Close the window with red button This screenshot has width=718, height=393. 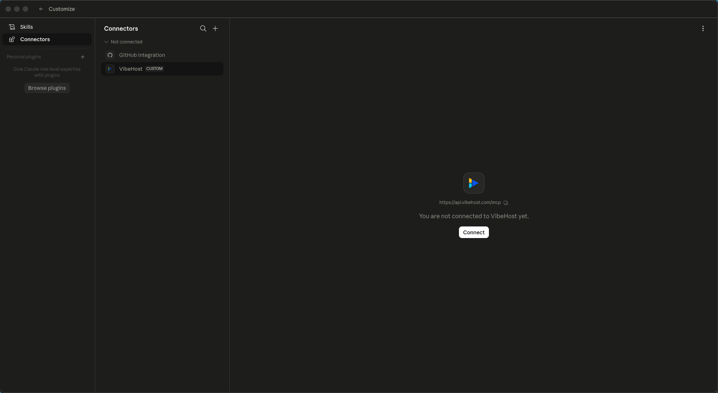8,9
